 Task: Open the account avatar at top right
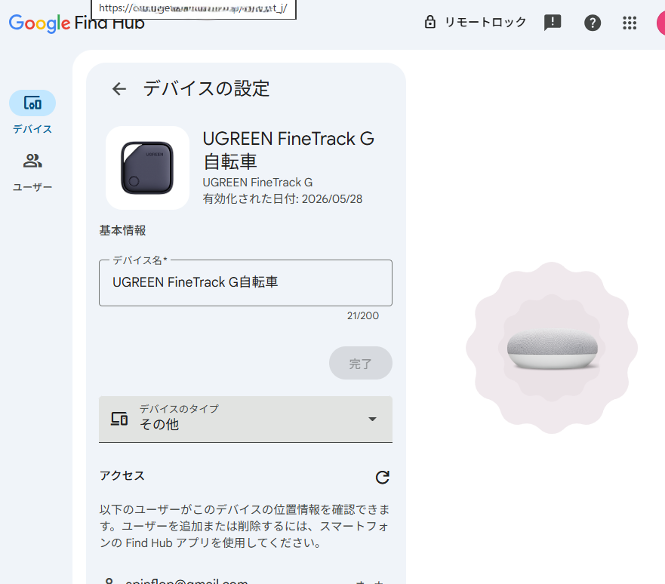click(x=660, y=23)
